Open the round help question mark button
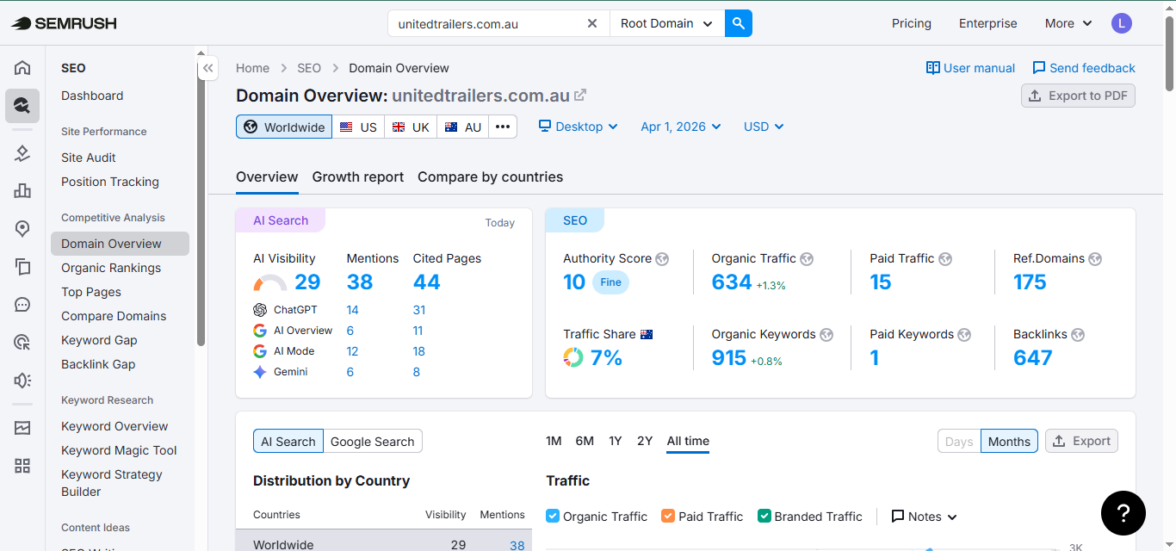This screenshot has height=551, width=1176. (1123, 513)
